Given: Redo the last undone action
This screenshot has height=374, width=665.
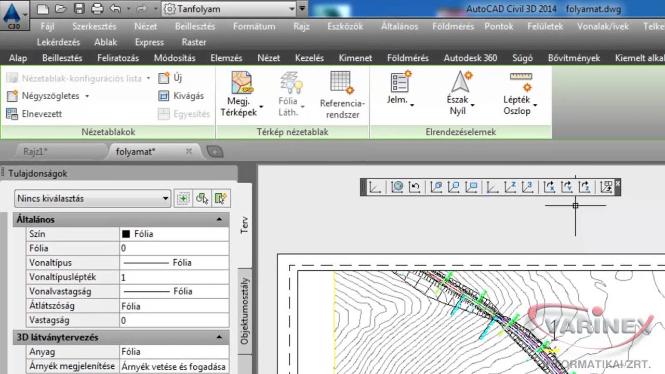Looking at the screenshot, I should [141, 9].
